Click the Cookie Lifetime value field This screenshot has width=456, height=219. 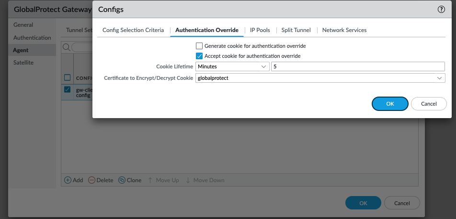coord(358,66)
